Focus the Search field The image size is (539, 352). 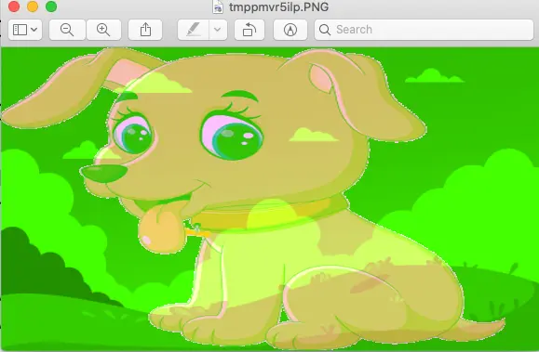(424, 30)
